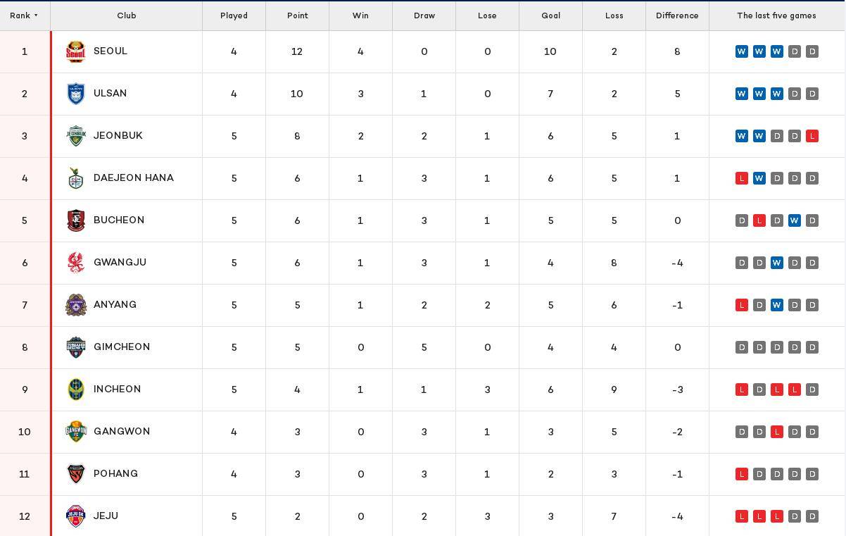Click the FC Seoul club crest
The image size is (846, 536).
(75, 51)
